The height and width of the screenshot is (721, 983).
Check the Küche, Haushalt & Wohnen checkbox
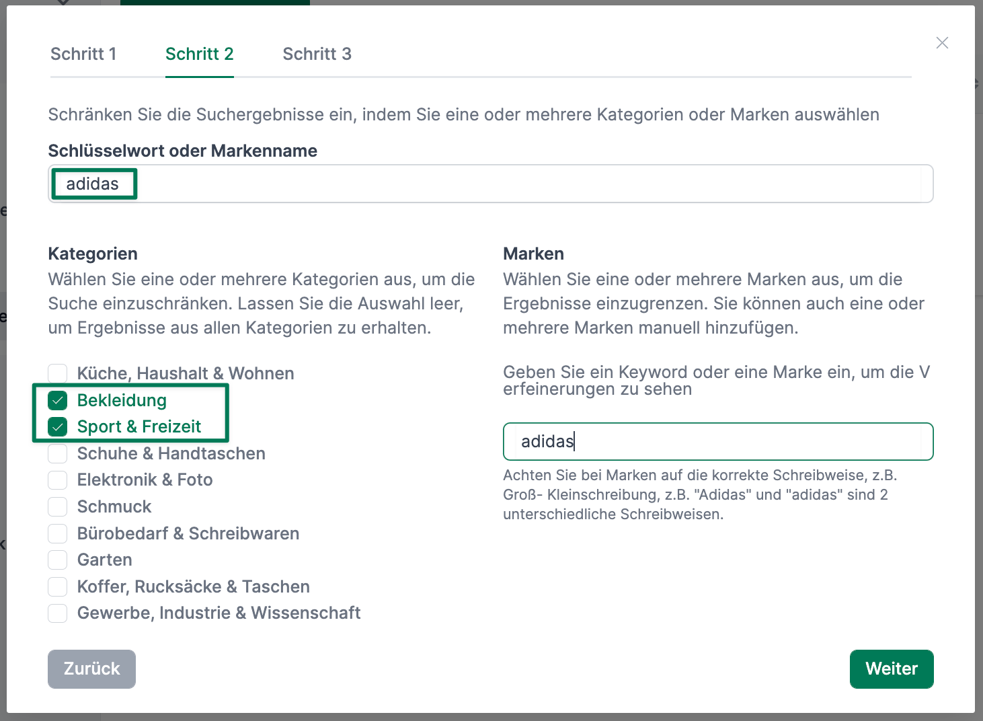(x=58, y=373)
